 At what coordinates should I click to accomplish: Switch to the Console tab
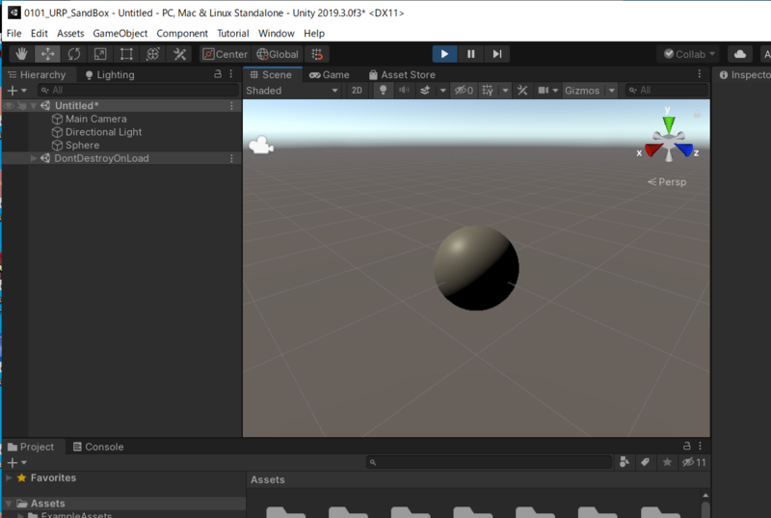click(98, 447)
